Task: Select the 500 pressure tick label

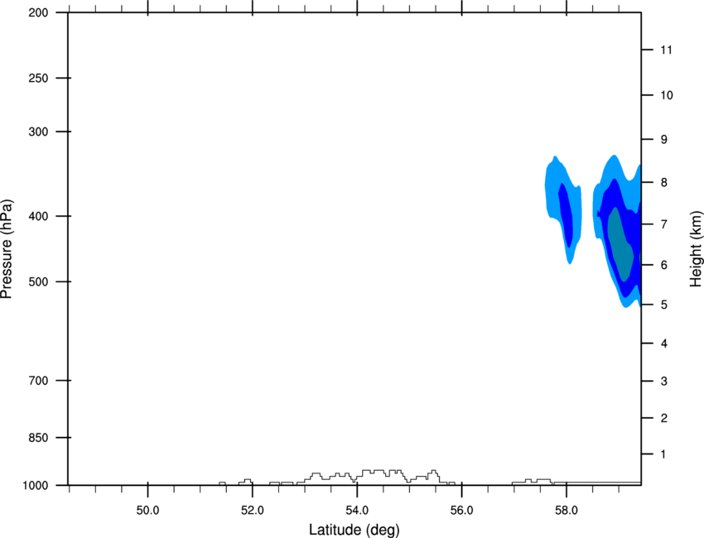Action: 38,281
